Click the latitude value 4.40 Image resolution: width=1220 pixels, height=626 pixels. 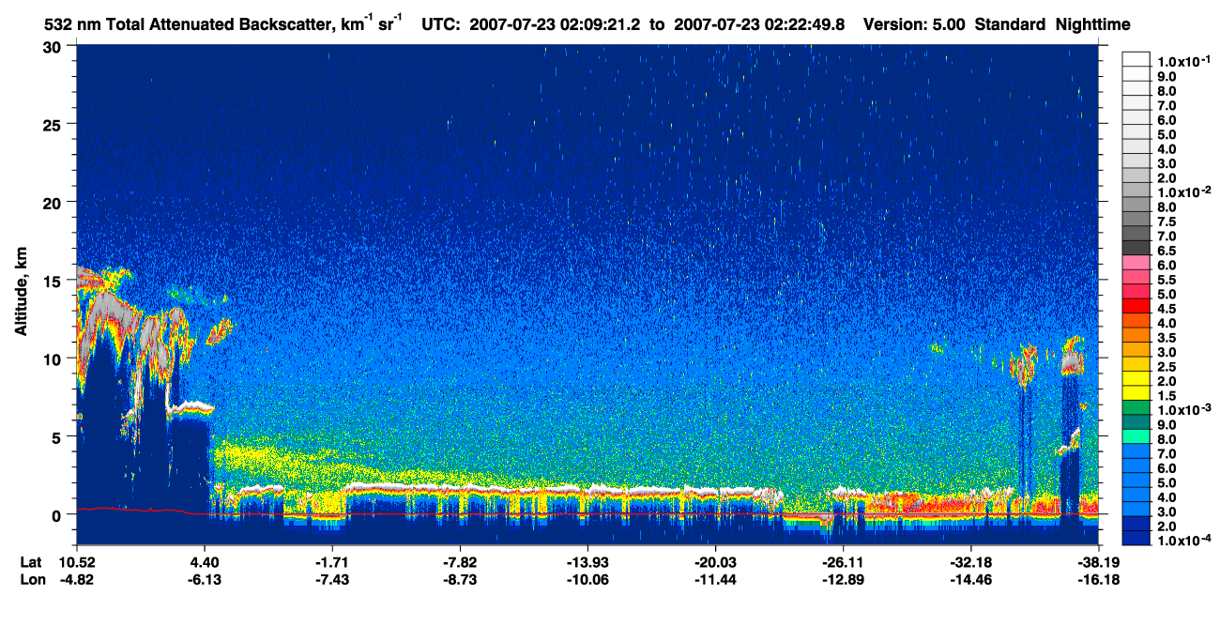(x=204, y=562)
